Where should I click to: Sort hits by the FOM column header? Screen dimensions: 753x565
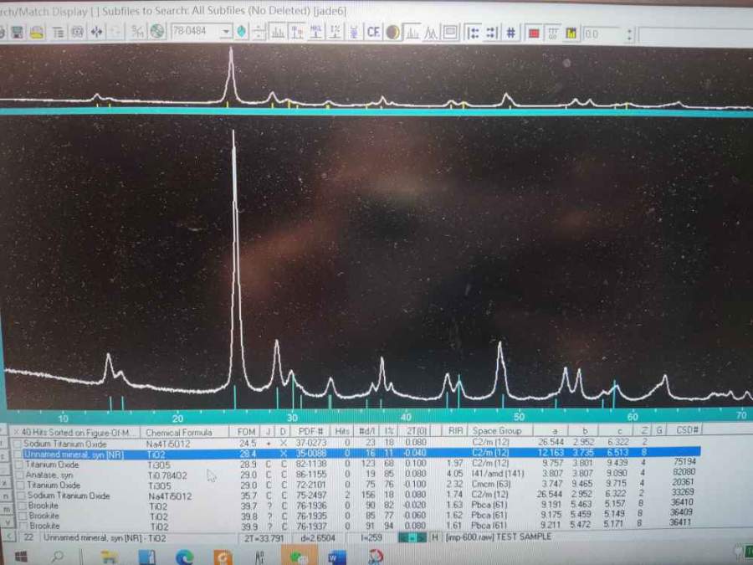click(246, 432)
